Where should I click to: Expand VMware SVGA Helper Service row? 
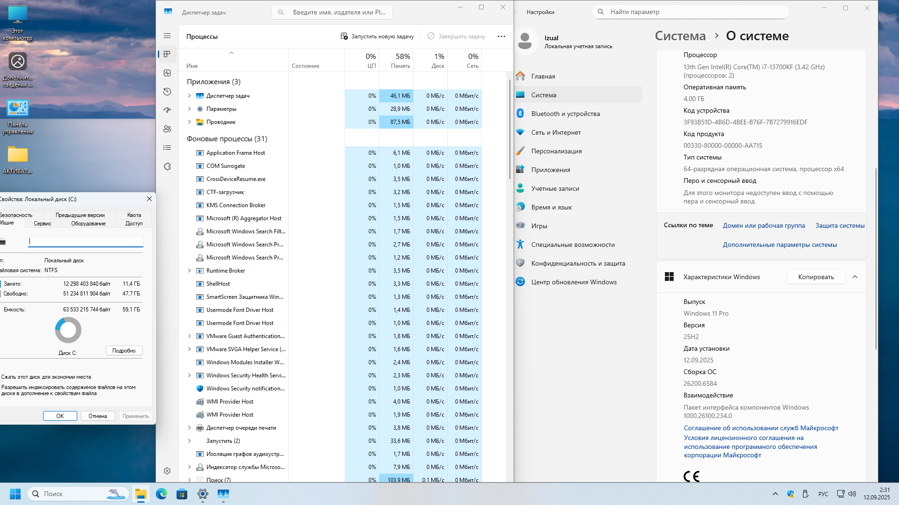[x=189, y=349]
